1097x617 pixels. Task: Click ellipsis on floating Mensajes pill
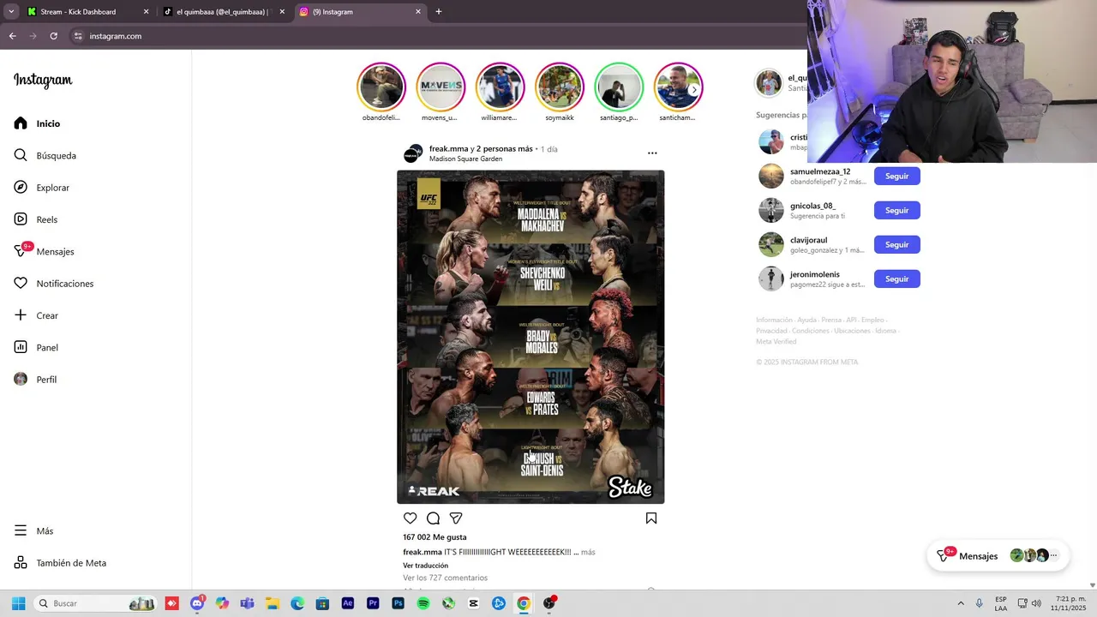point(1054,556)
